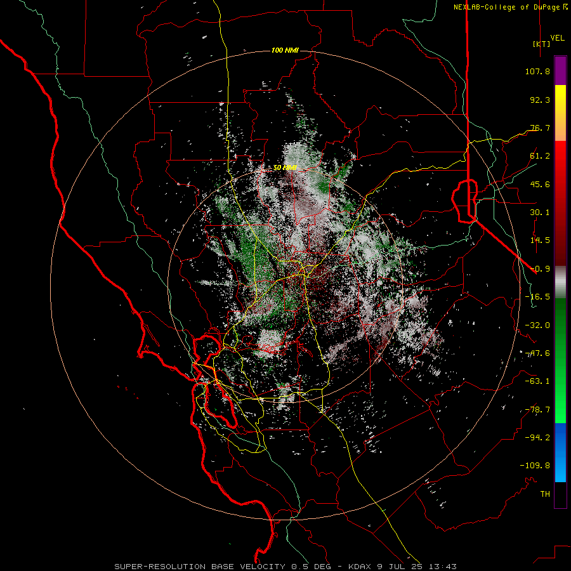The width and height of the screenshot is (571, 571).
Task: Click the -16.5 legend value
Action: point(537,297)
